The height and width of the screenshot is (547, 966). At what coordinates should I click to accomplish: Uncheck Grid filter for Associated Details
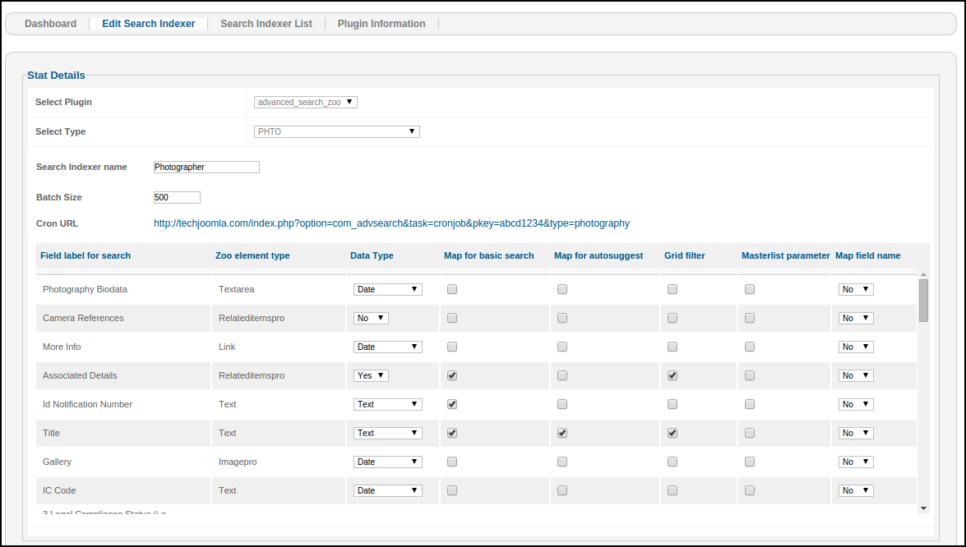pyautogui.click(x=673, y=375)
